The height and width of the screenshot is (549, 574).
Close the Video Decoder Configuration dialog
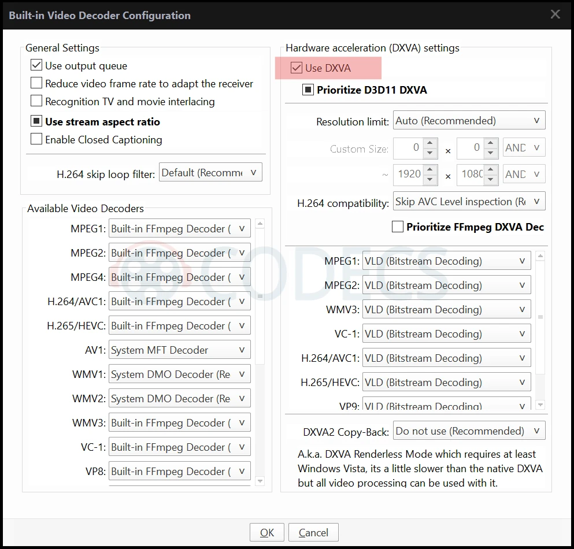(555, 14)
